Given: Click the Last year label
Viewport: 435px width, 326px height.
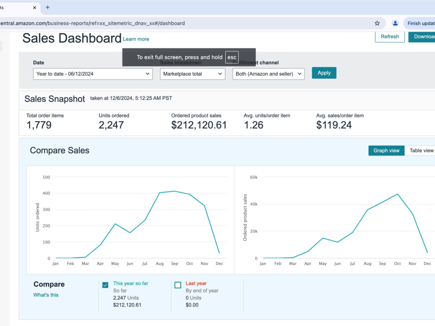Looking at the screenshot, I should [x=196, y=283].
